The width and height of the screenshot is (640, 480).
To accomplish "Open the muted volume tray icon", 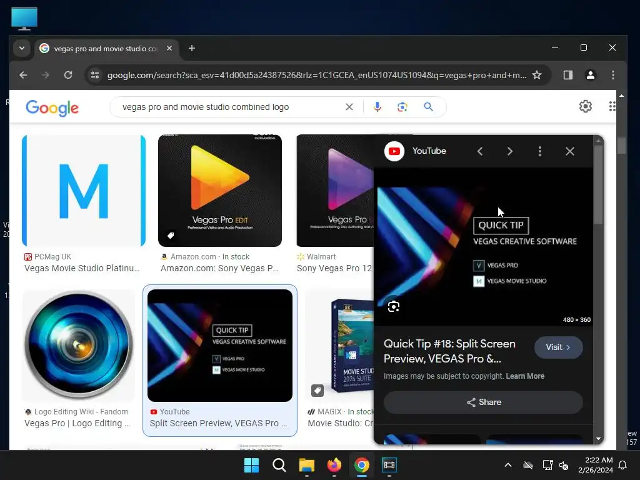I will (564, 465).
